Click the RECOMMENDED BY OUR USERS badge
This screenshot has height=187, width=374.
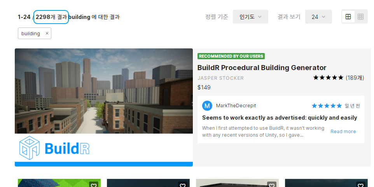tap(231, 56)
